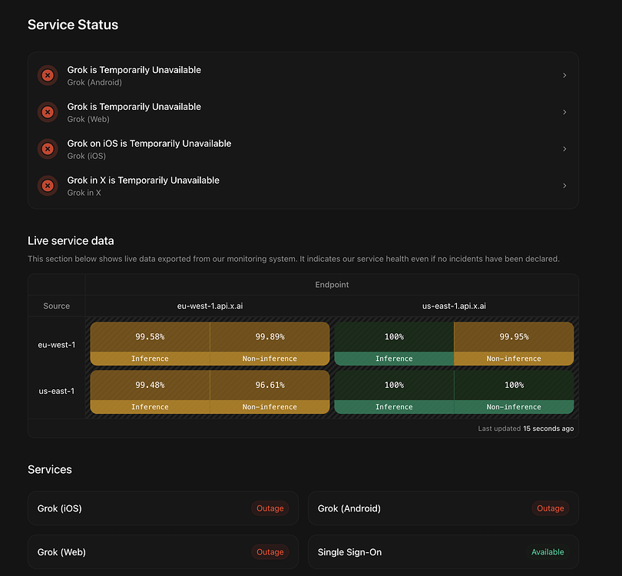Open the Grok in X is Temporarily Unavailable incident

303,186
